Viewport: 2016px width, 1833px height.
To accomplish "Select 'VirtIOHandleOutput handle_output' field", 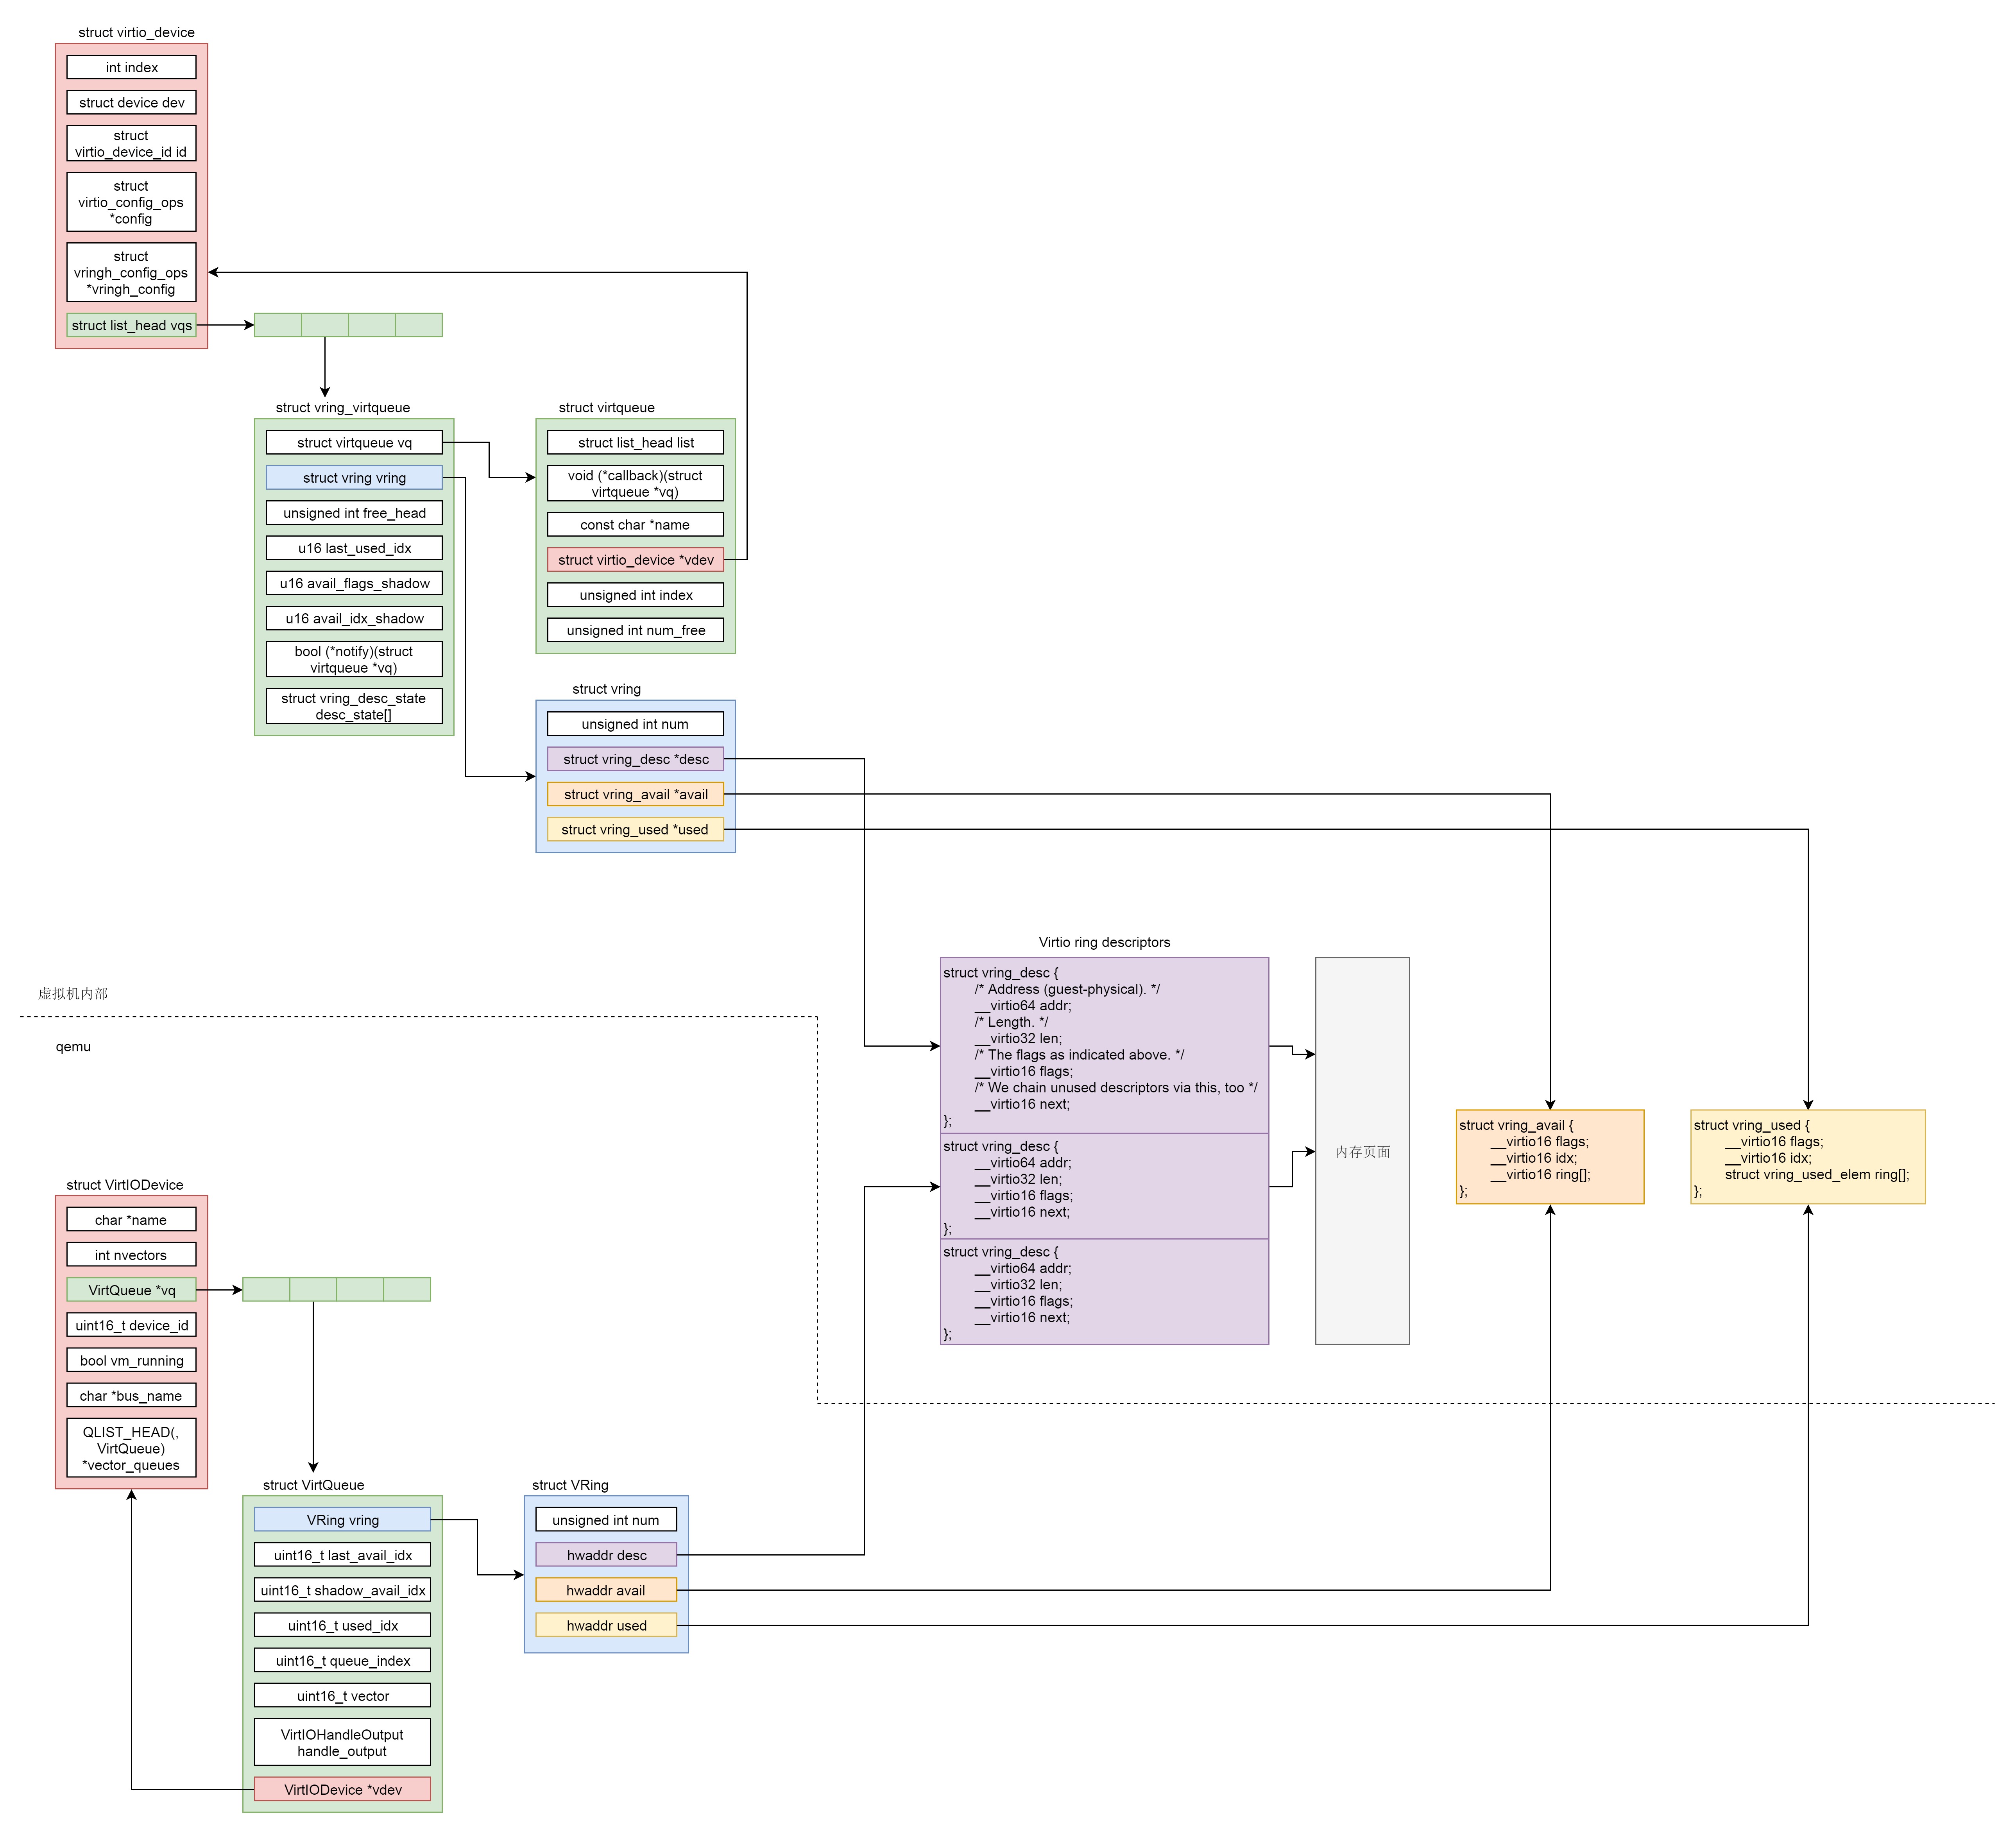I will tap(342, 1742).
